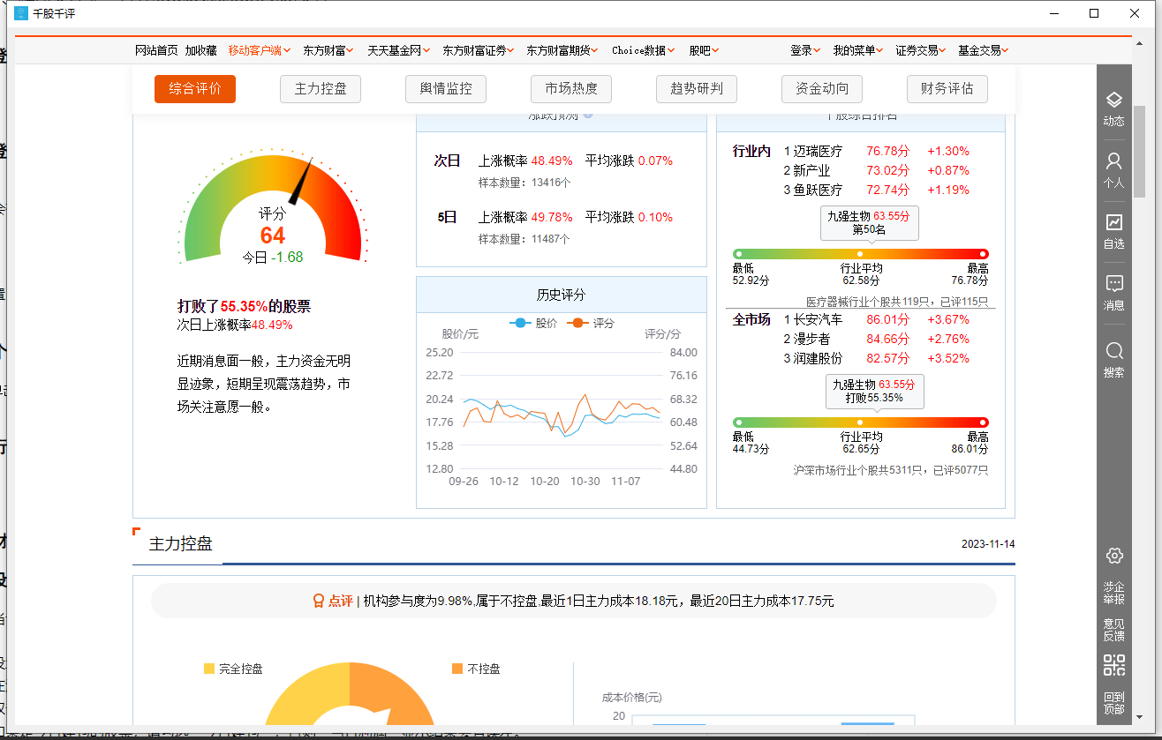Toggle 评分 series in chart legend
The width and height of the screenshot is (1162, 740).
[x=592, y=324]
